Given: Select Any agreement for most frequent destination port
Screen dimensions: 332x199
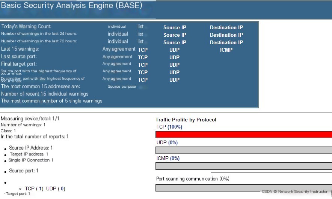Looking at the screenshot, I should click(117, 79).
